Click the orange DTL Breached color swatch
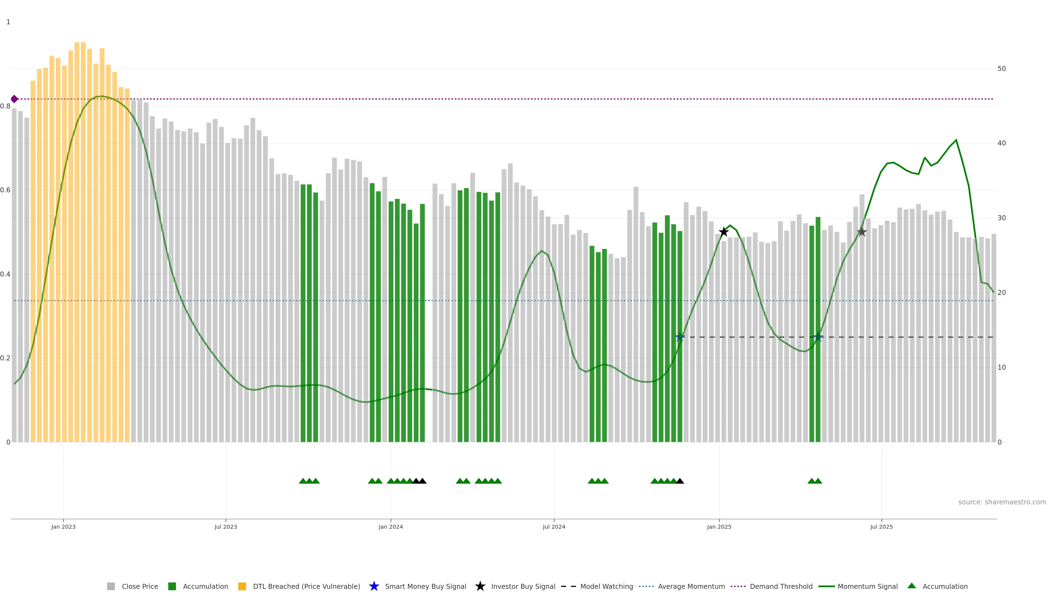 pyautogui.click(x=242, y=586)
